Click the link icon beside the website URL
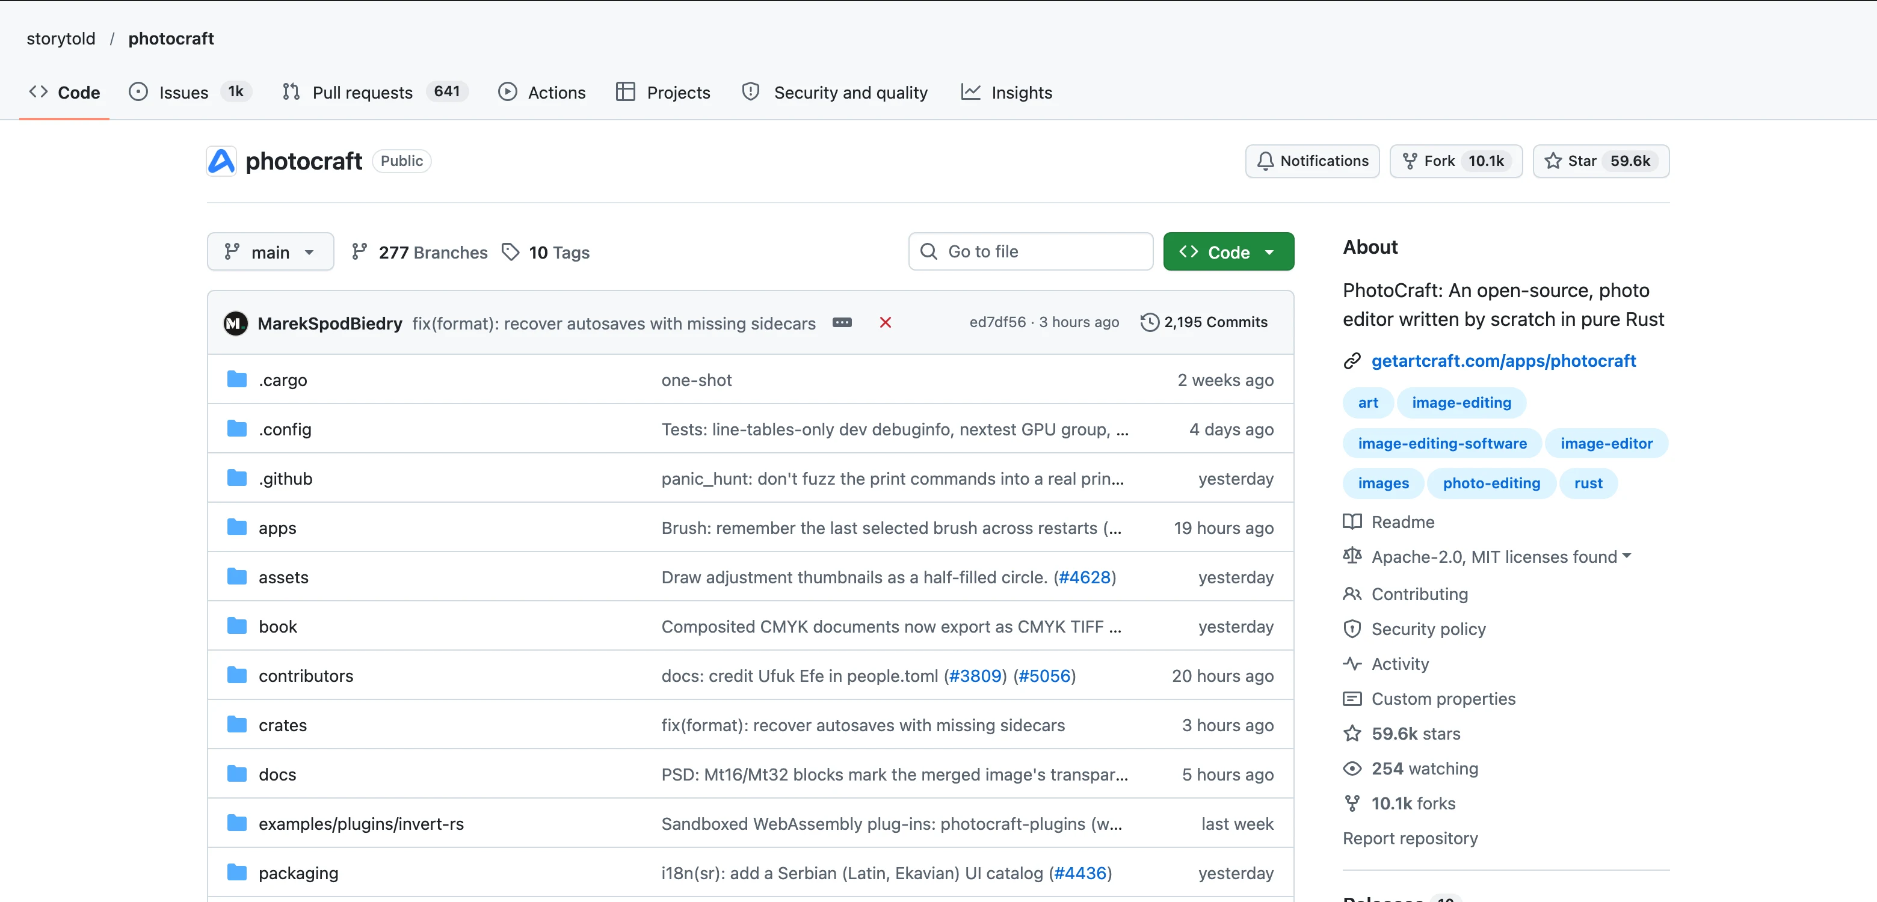The height and width of the screenshot is (902, 1877). click(1352, 361)
